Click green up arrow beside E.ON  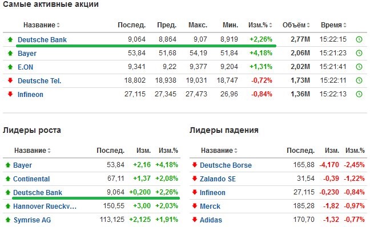click(x=10, y=67)
